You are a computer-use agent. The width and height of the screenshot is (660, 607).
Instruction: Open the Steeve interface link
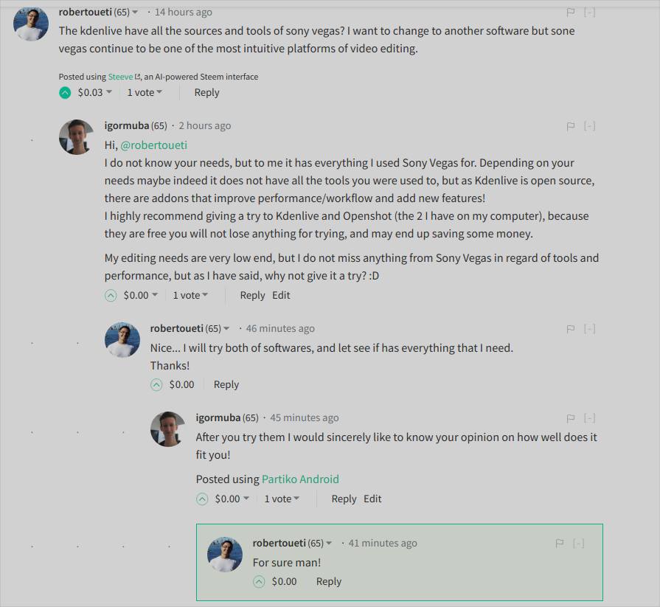coord(122,77)
